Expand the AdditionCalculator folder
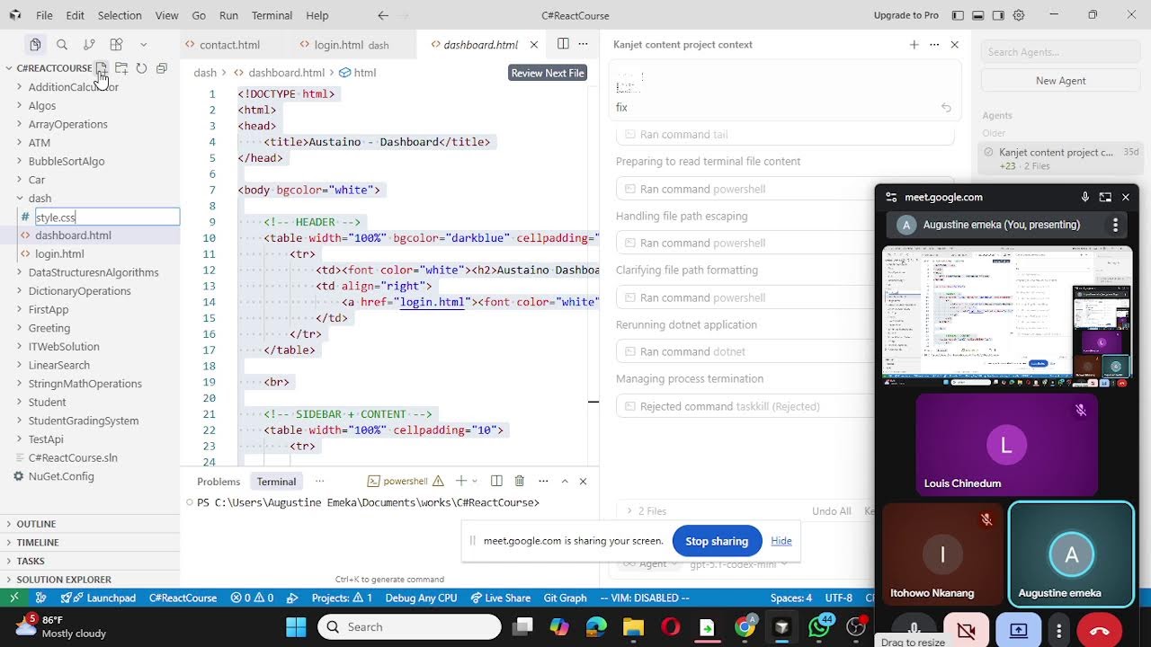Screen dimensions: 1151x647 (74, 87)
